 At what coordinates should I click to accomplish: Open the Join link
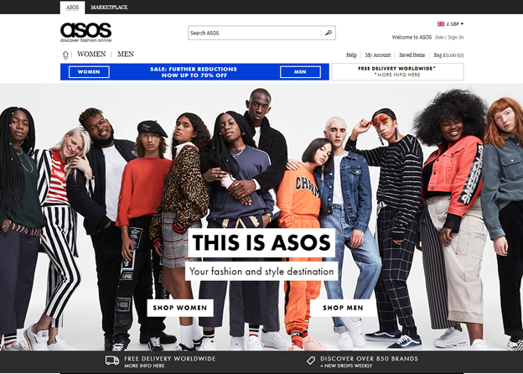439,37
